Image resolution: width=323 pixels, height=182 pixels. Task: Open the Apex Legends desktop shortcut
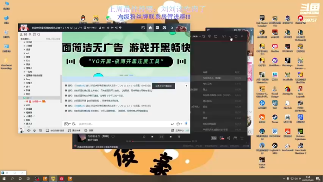300,91
